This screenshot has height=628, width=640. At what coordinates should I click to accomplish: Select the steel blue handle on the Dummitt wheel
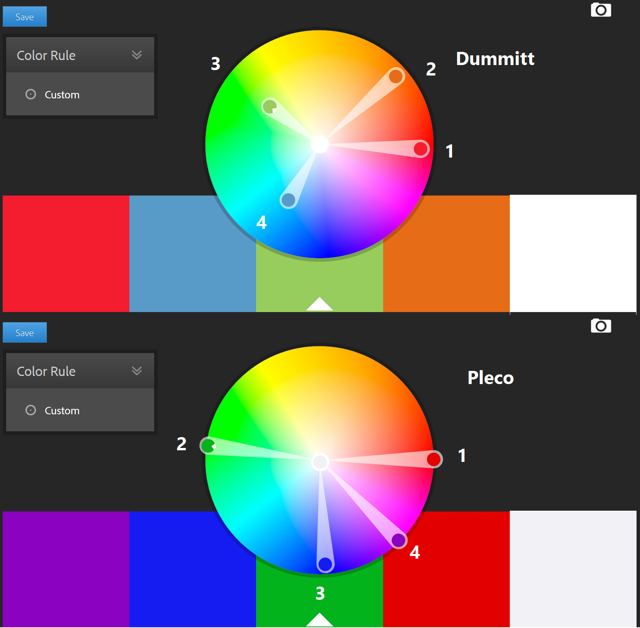pos(288,200)
